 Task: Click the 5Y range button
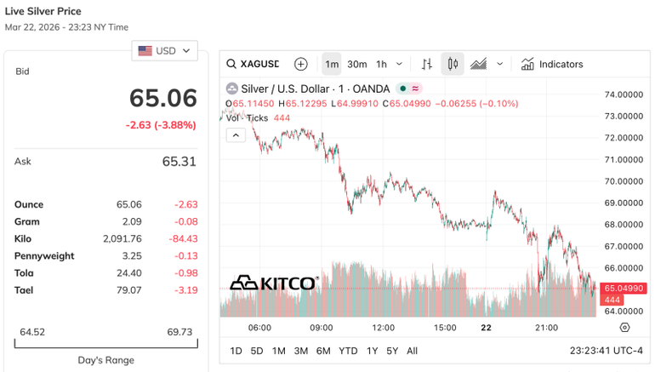pos(392,351)
